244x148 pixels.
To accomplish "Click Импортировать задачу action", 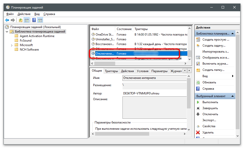I will pyautogui.click(x=216, y=52).
